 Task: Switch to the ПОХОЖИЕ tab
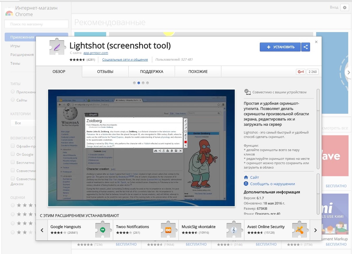(x=198, y=72)
